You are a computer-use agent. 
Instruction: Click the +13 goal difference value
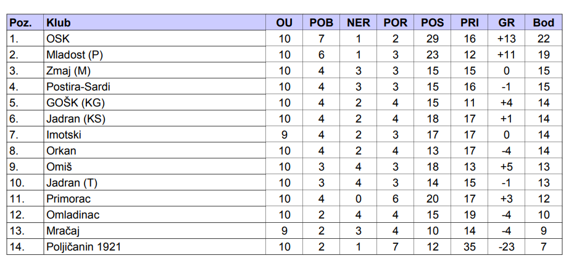[506, 39]
